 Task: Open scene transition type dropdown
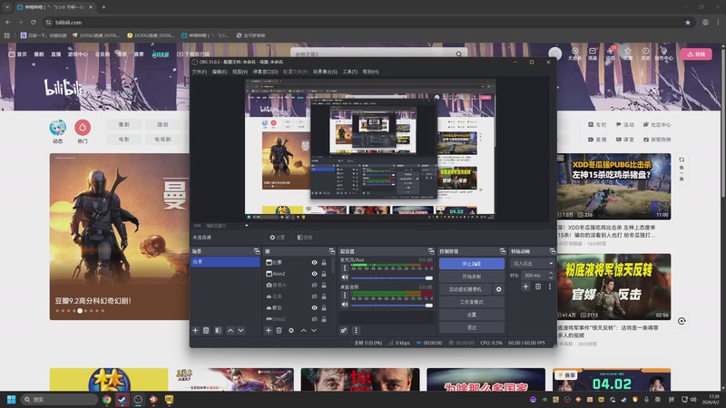(533, 263)
